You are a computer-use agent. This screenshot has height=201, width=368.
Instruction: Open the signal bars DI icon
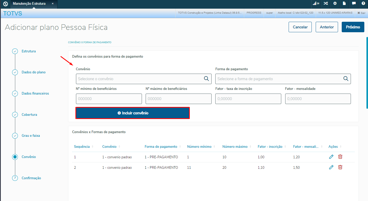click(316, 3)
